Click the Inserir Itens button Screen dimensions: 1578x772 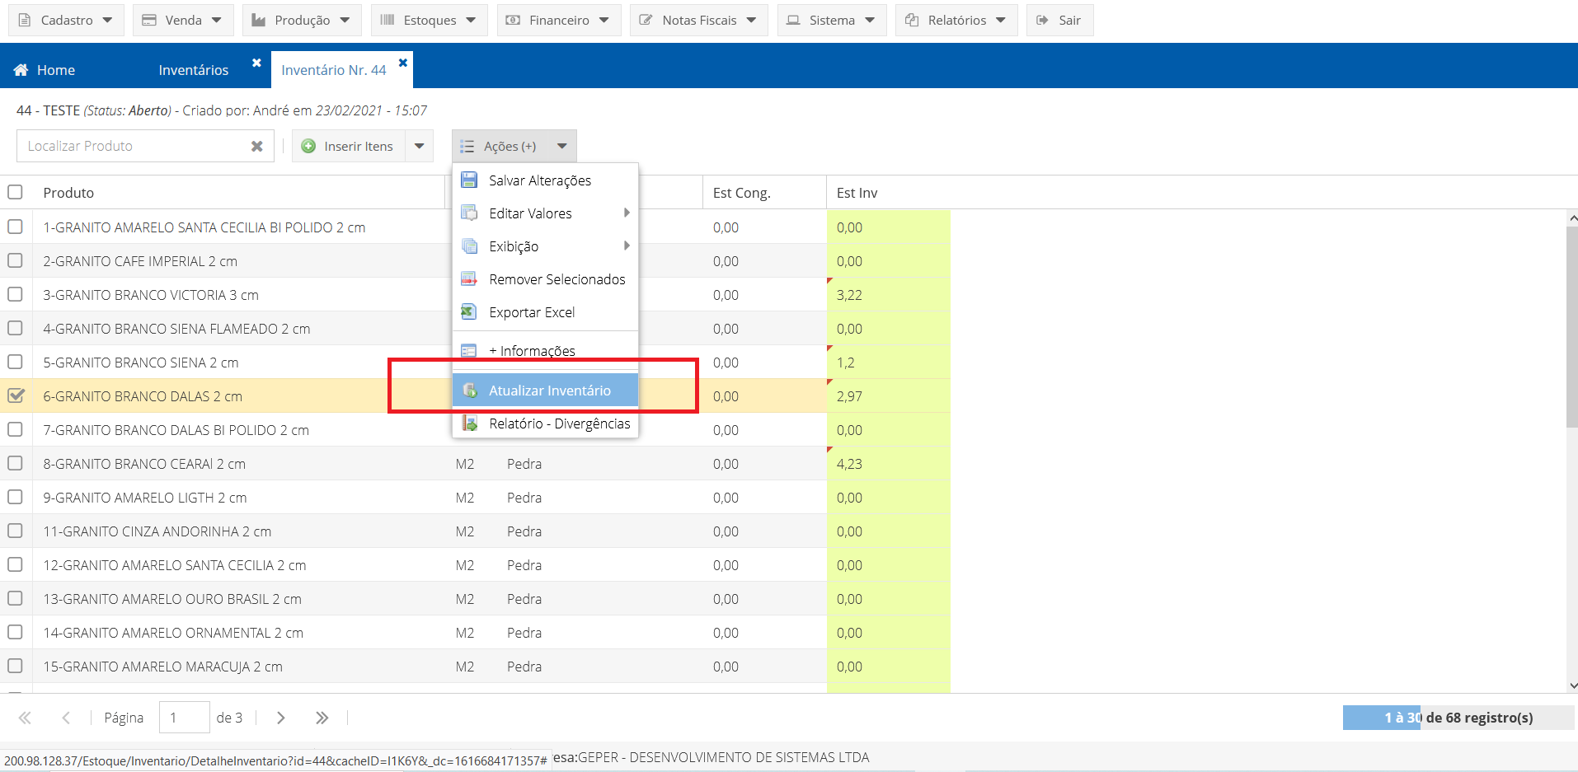(x=349, y=146)
